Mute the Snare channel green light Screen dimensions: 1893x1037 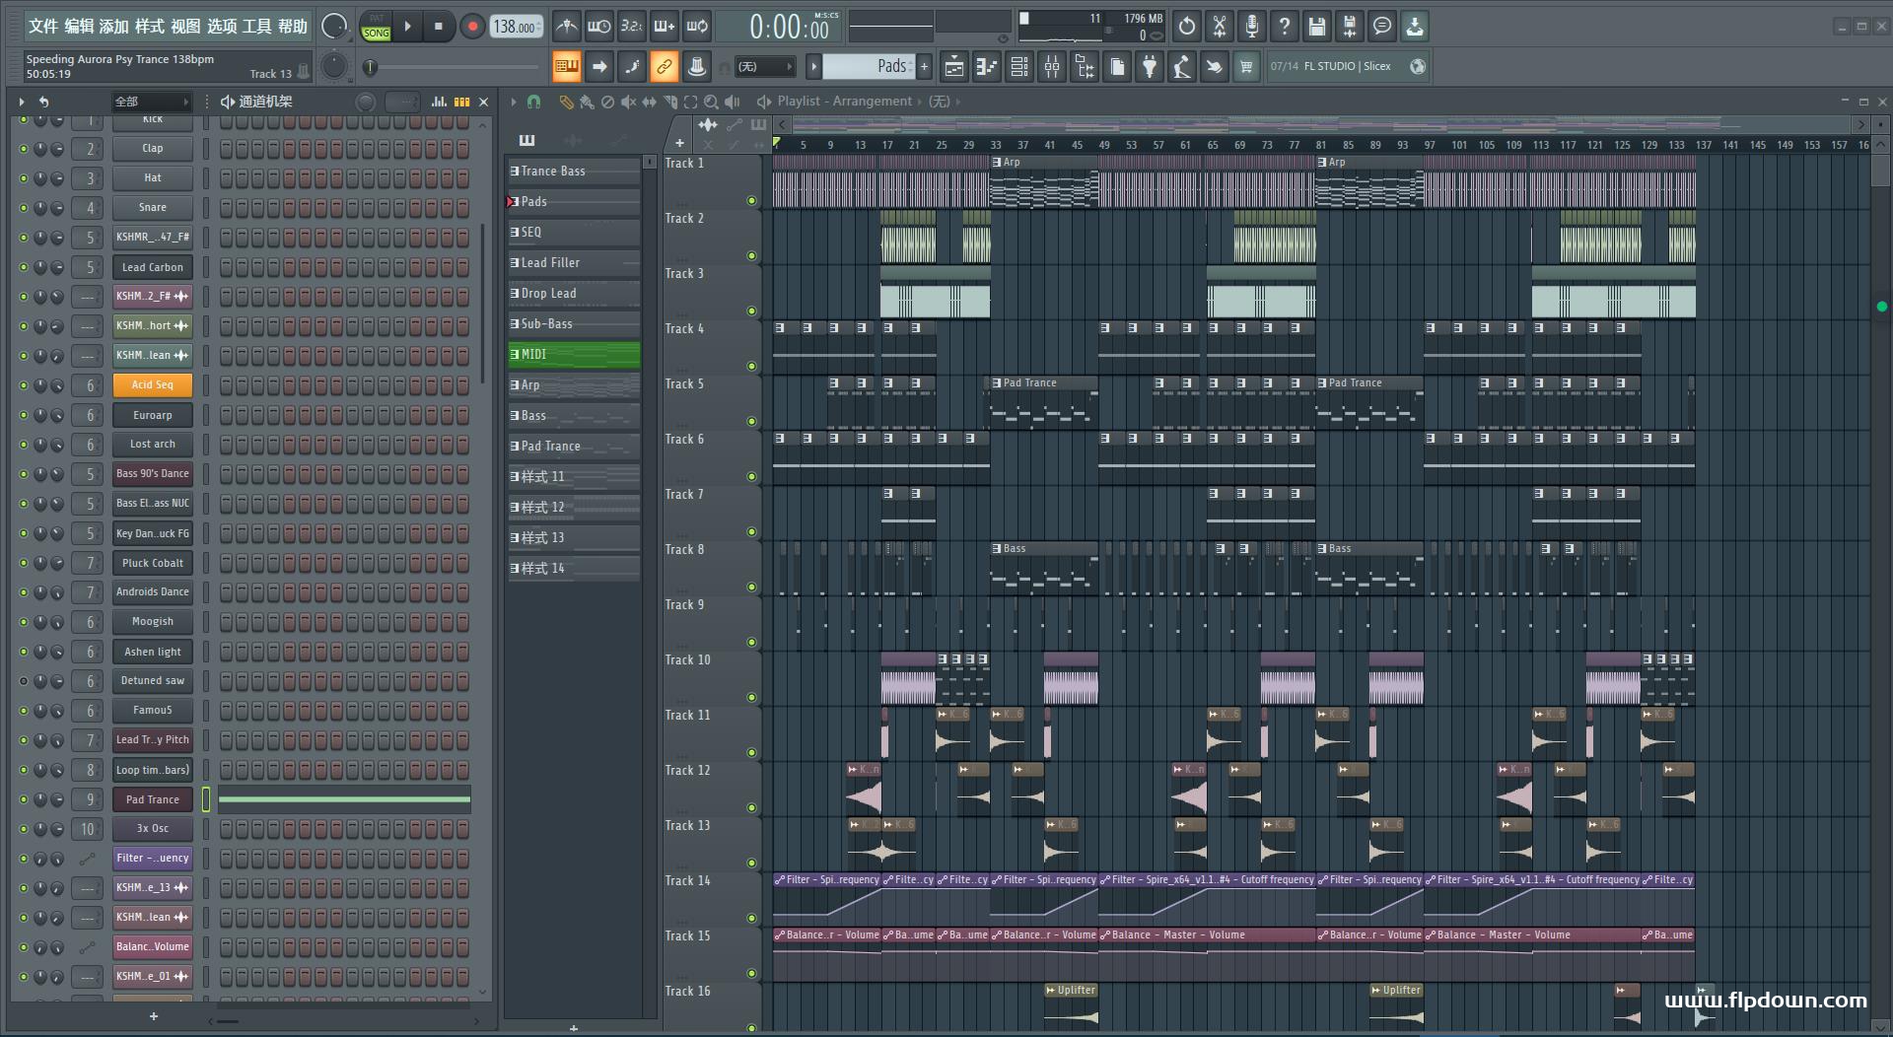coord(24,208)
